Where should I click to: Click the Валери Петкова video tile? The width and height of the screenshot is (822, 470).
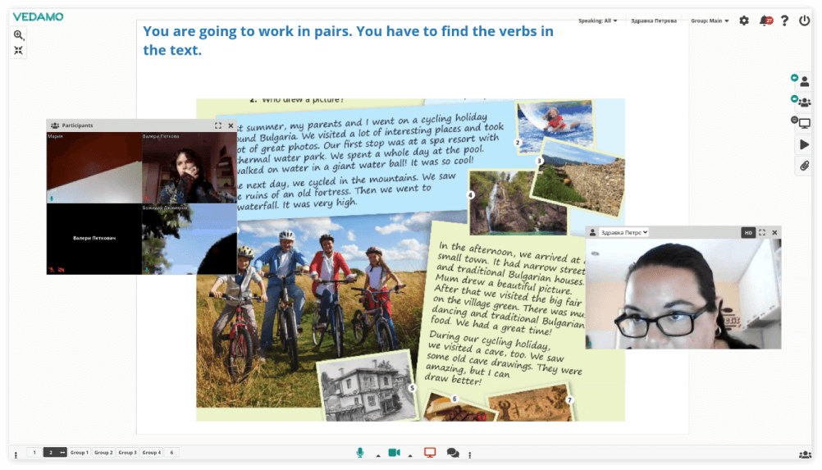point(190,167)
